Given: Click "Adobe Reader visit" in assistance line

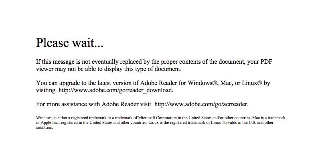Looking at the screenshot, I should point(126,104).
